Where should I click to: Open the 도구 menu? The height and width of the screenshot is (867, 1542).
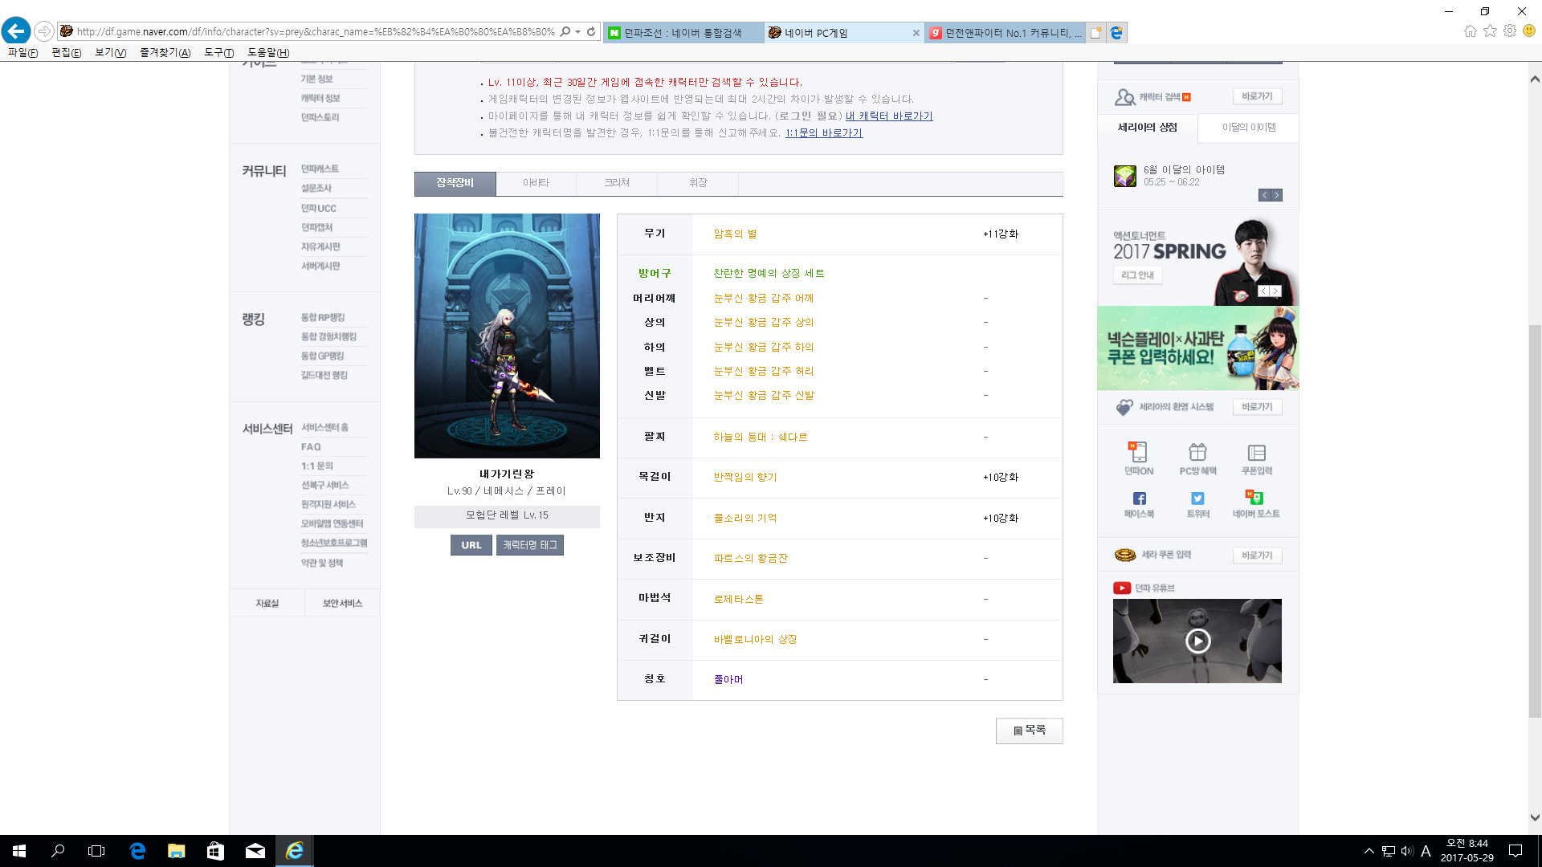pos(218,52)
